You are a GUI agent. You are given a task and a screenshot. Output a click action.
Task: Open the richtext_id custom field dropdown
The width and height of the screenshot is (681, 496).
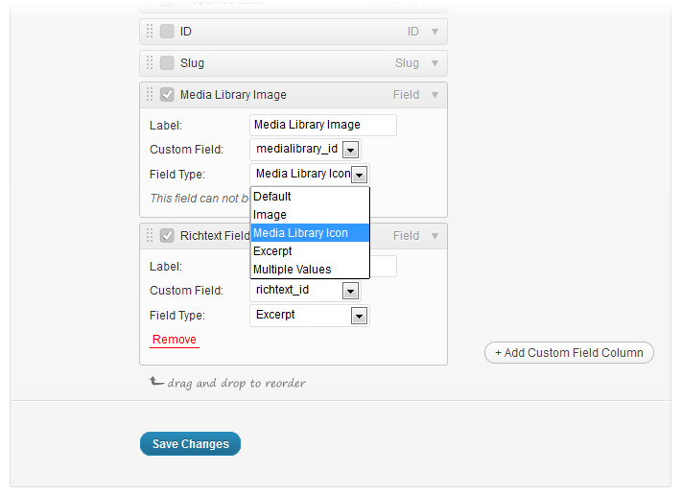click(305, 291)
